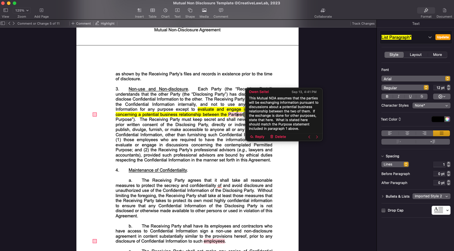Open the Zoom 125% dropdown

pos(22,10)
